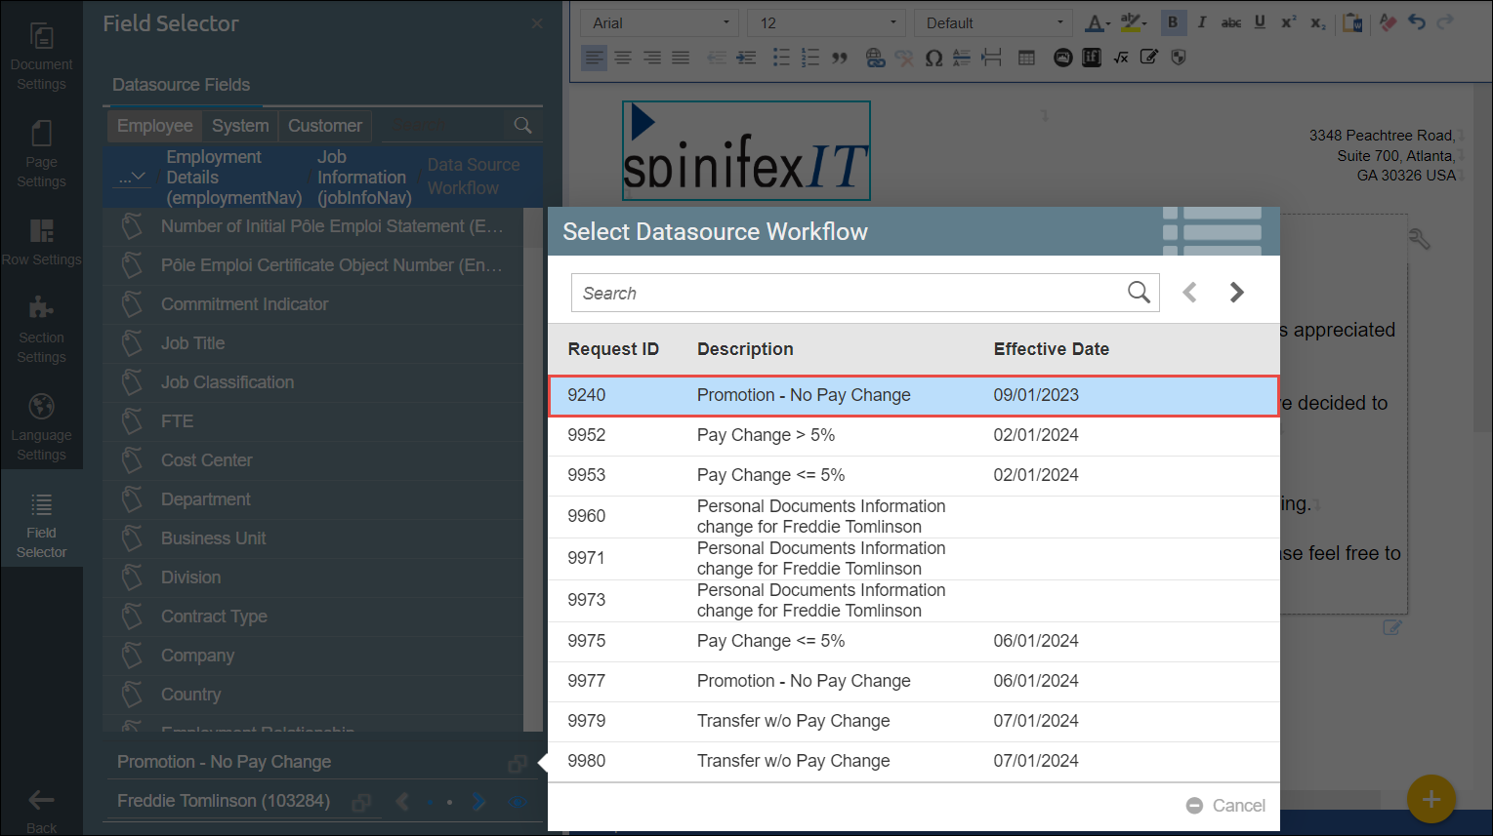The image size is (1493, 836).
Task: Open the Arial font family dropdown
Action: point(660,22)
